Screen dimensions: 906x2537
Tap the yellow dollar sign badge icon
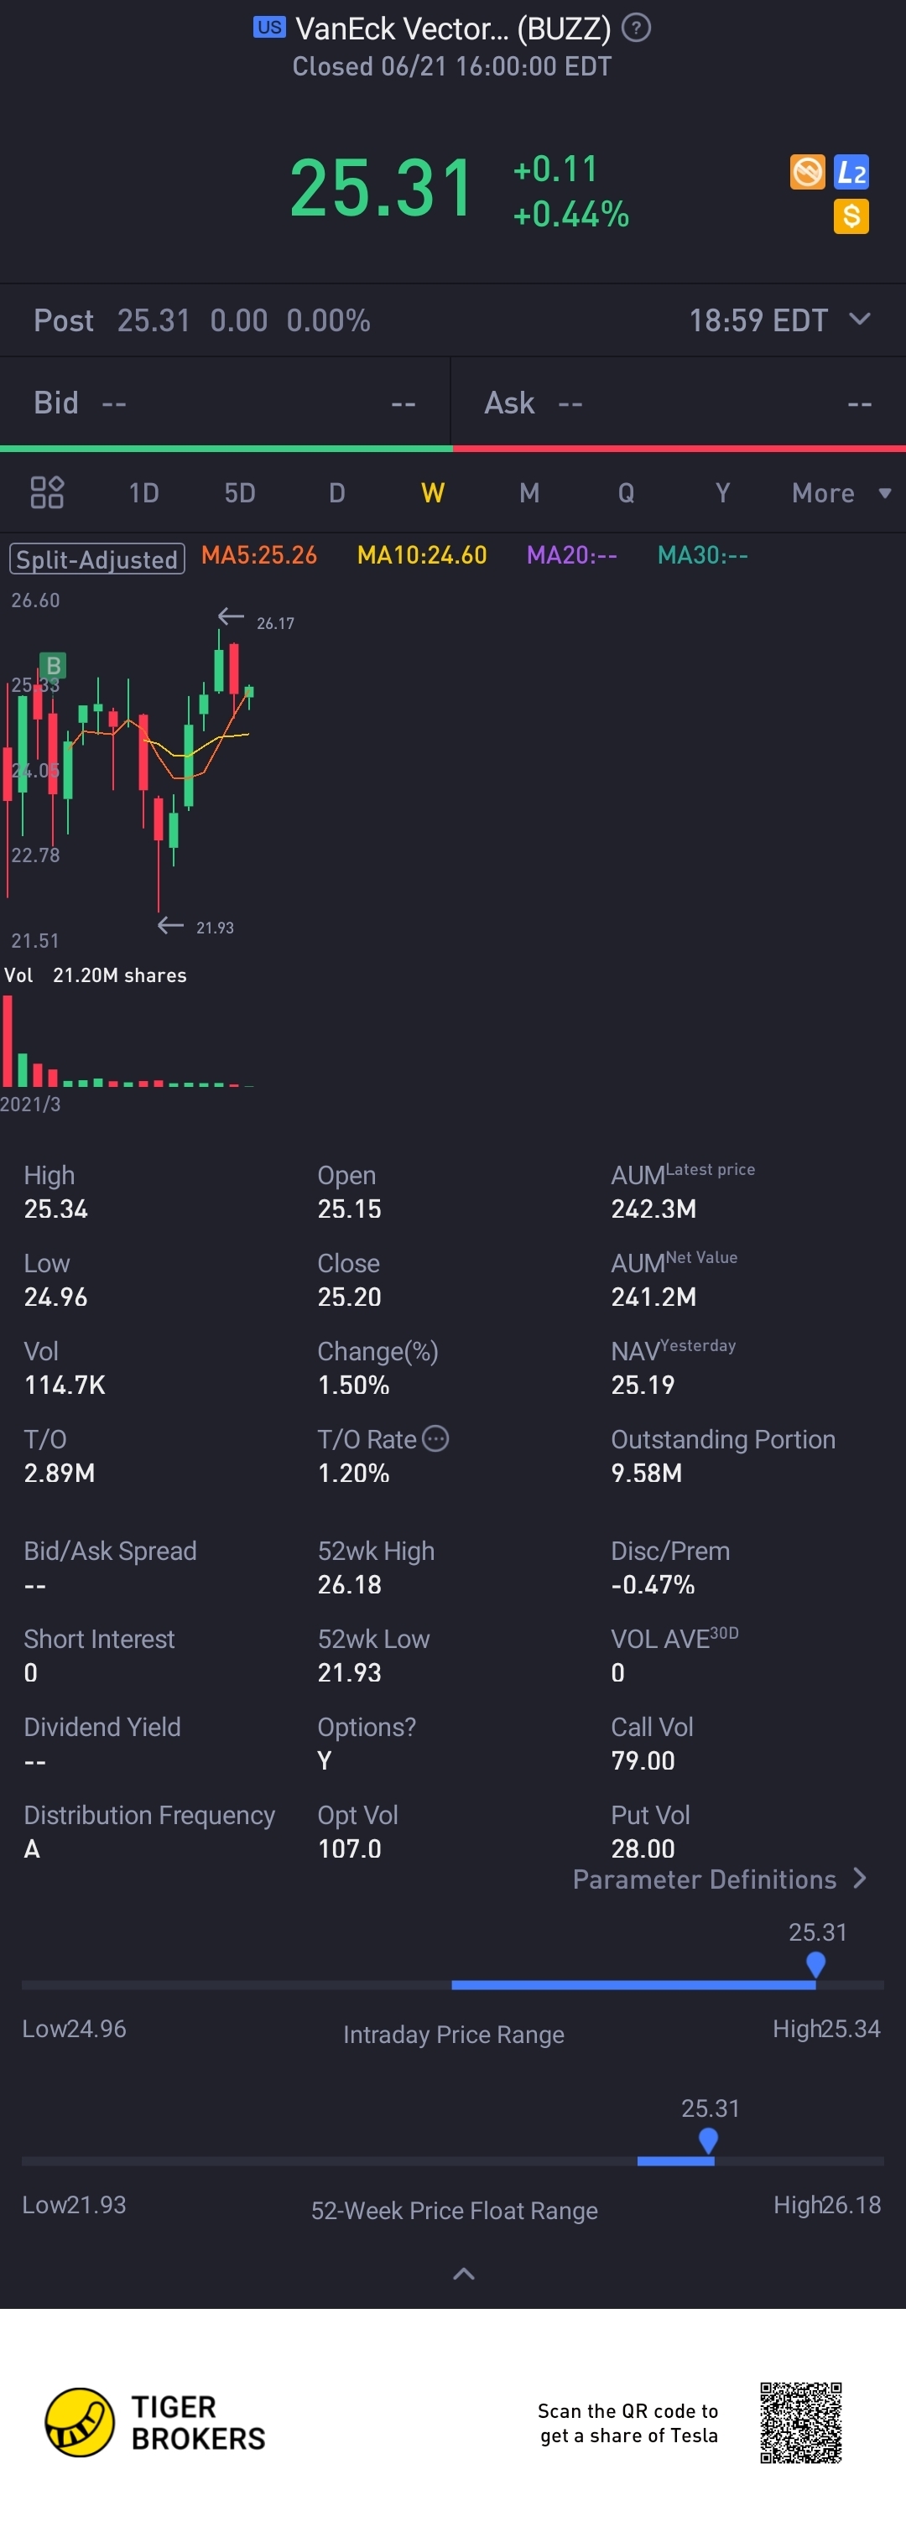pyautogui.click(x=851, y=216)
